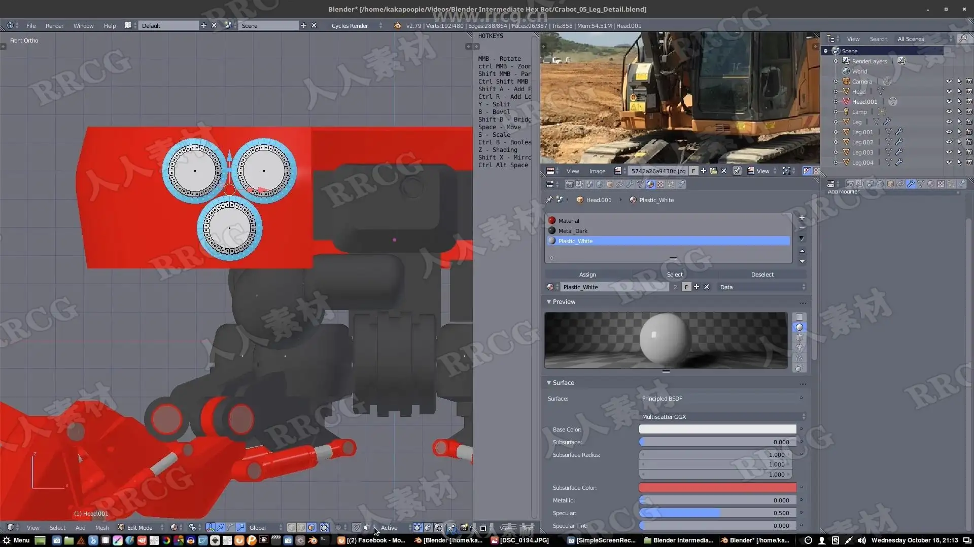Collapse the Surface panel
This screenshot has width=974, height=547.
point(549,383)
